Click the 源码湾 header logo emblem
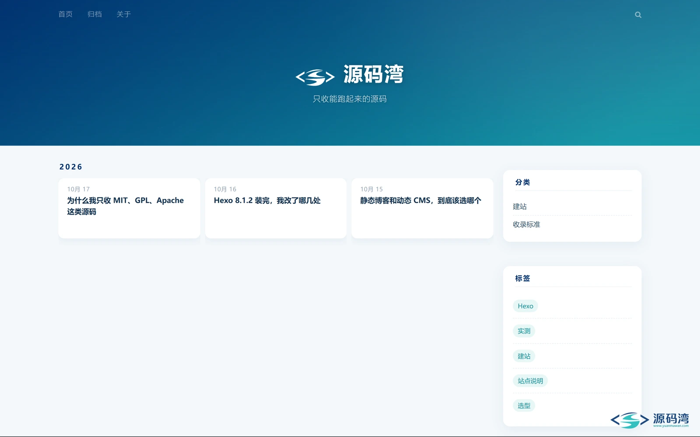Viewport: 700px width, 437px height. pyautogui.click(x=315, y=77)
